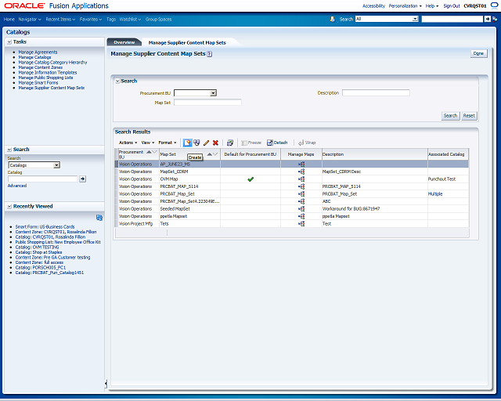Screen dimensions: 501x401
Task: Select the Seeded MapSet cell
Action: coord(189,209)
